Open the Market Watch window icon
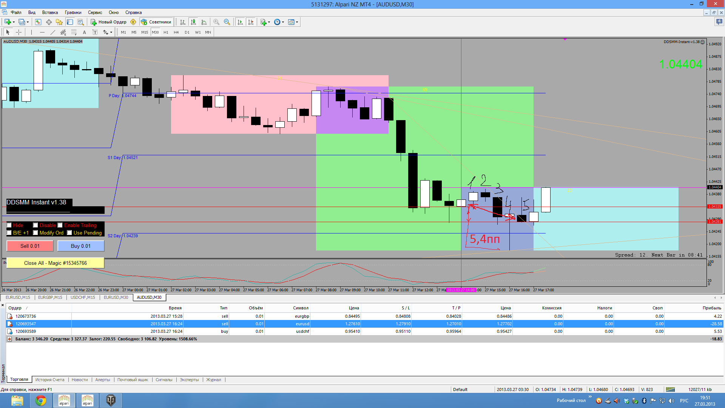This screenshot has width=725, height=408. [x=38, y=22]
